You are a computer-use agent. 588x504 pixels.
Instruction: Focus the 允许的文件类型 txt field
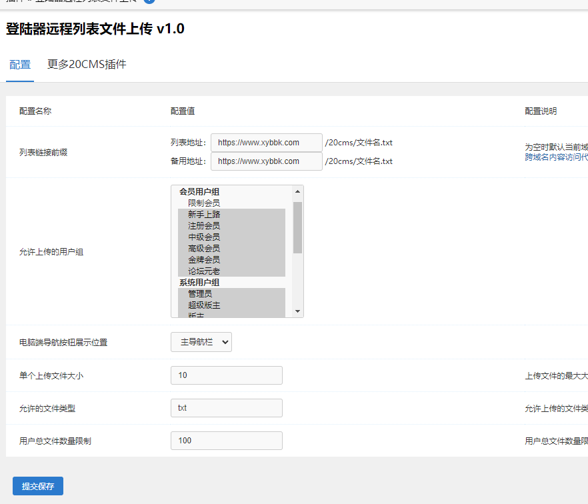[226, 408]
